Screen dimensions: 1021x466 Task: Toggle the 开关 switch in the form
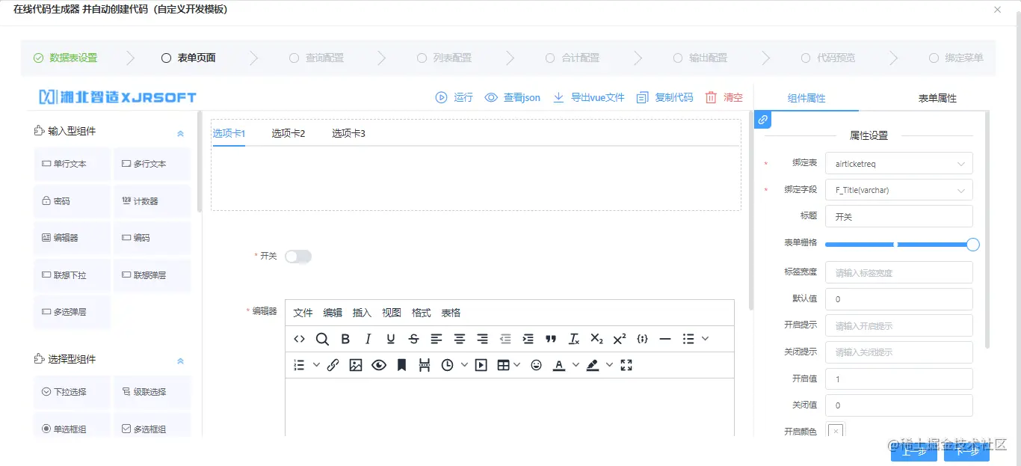[x=298, y=255]
